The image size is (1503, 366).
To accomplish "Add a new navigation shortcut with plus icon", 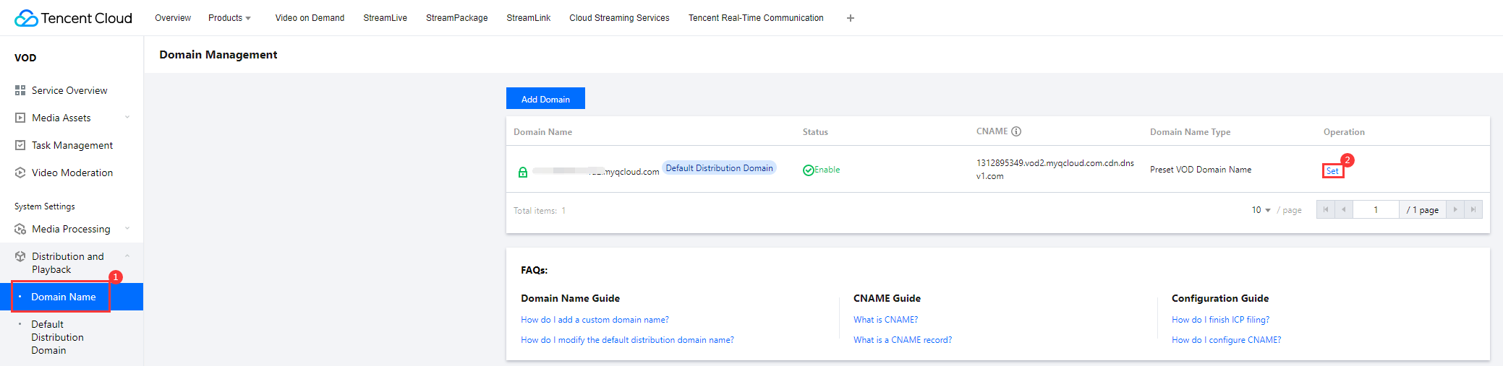I will click(851, 18).
